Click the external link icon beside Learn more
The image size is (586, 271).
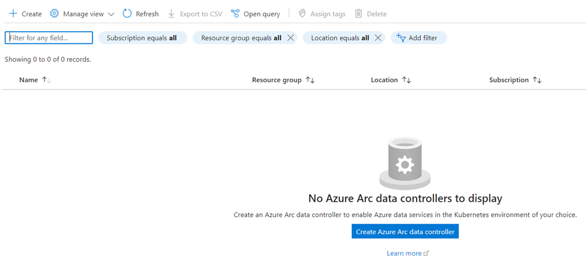coord(426,254)
